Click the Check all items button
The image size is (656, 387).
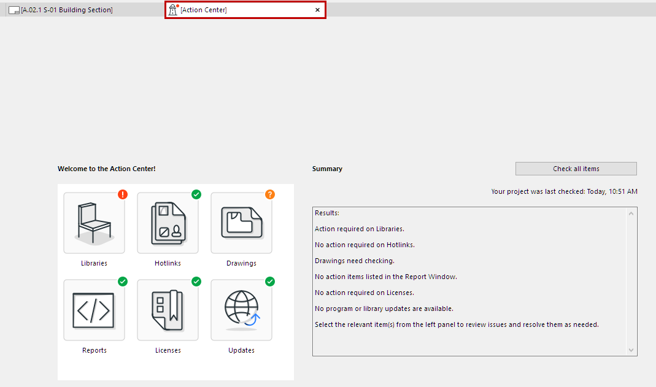coord(576,169)
